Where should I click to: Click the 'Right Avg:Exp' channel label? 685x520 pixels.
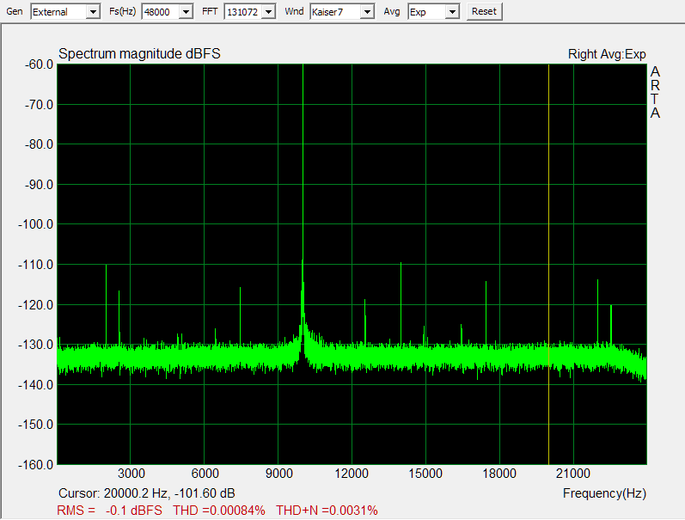pos(607,54)
